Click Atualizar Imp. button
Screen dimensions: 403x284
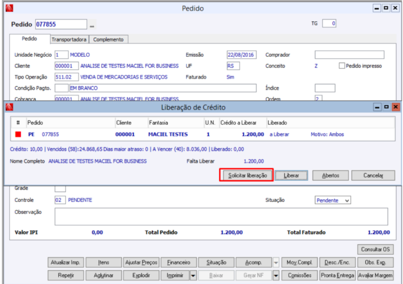point(65,262)
